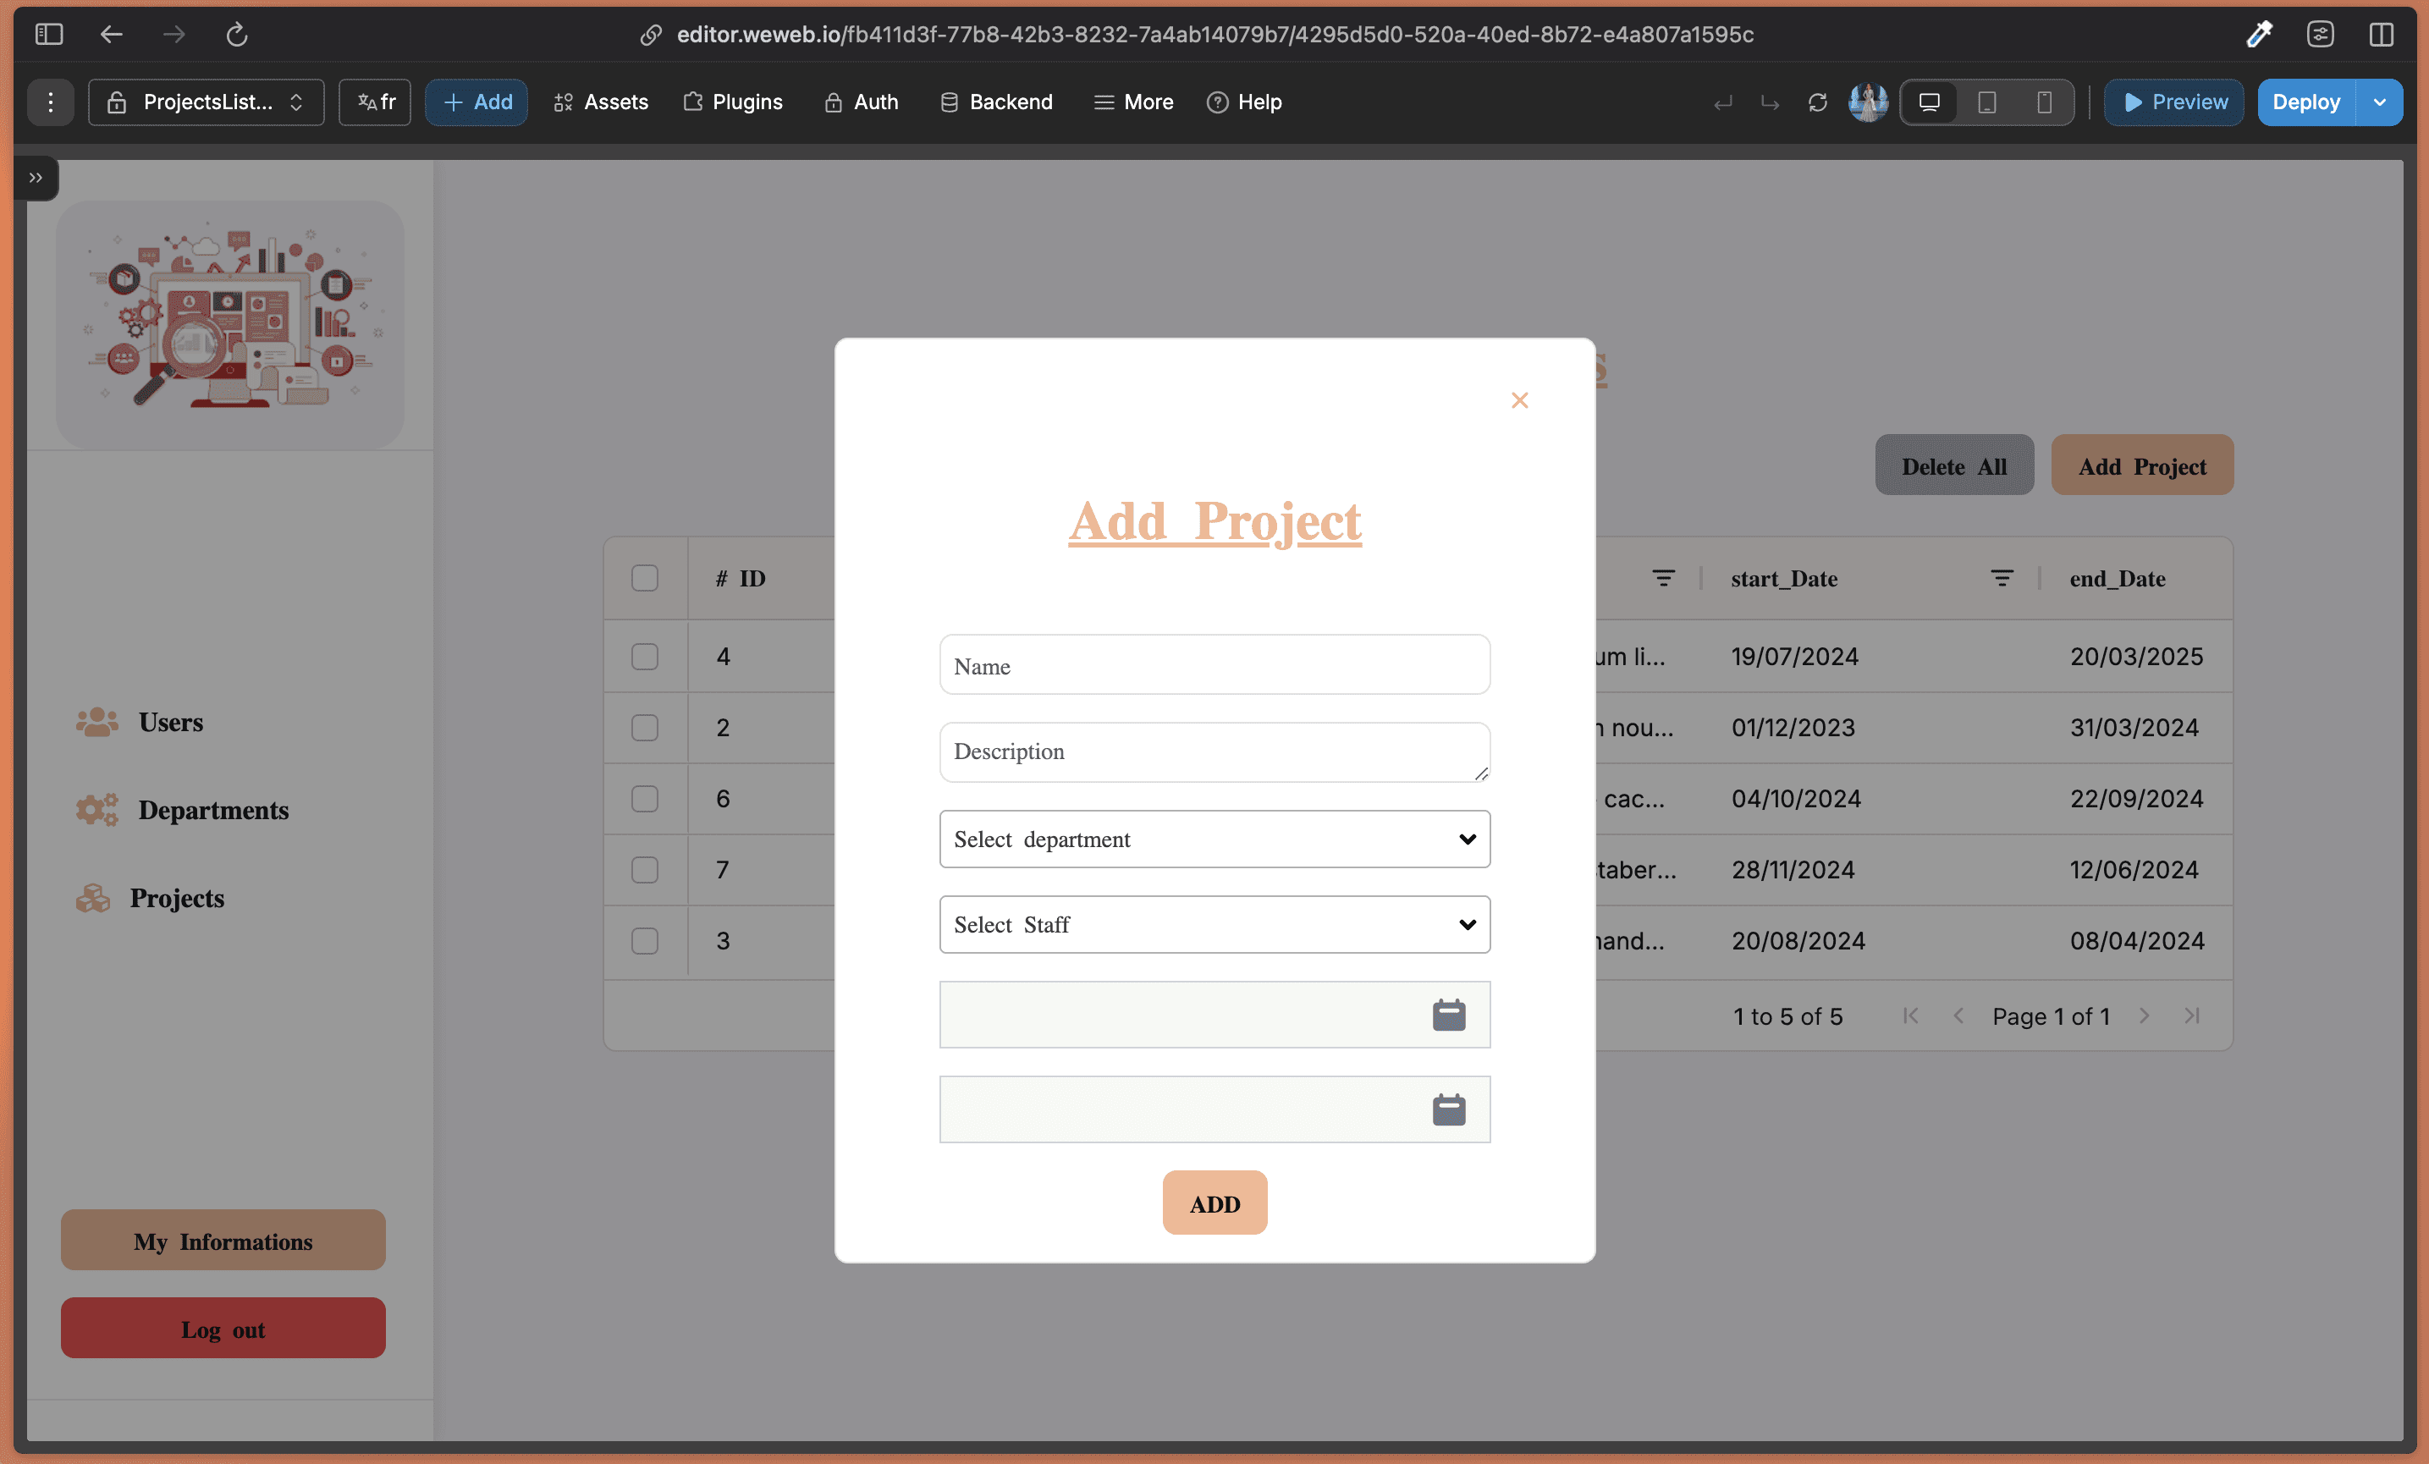Click the refresh sync icon in editor toolbar

pyautogui.click(x=1817, y=102)
